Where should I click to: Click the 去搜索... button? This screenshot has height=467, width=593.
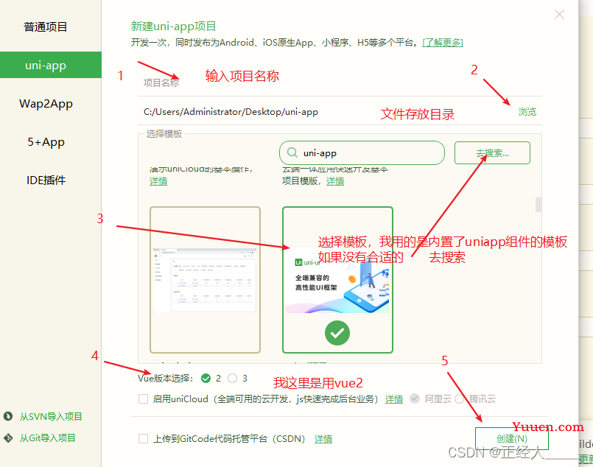click(492, 152)
